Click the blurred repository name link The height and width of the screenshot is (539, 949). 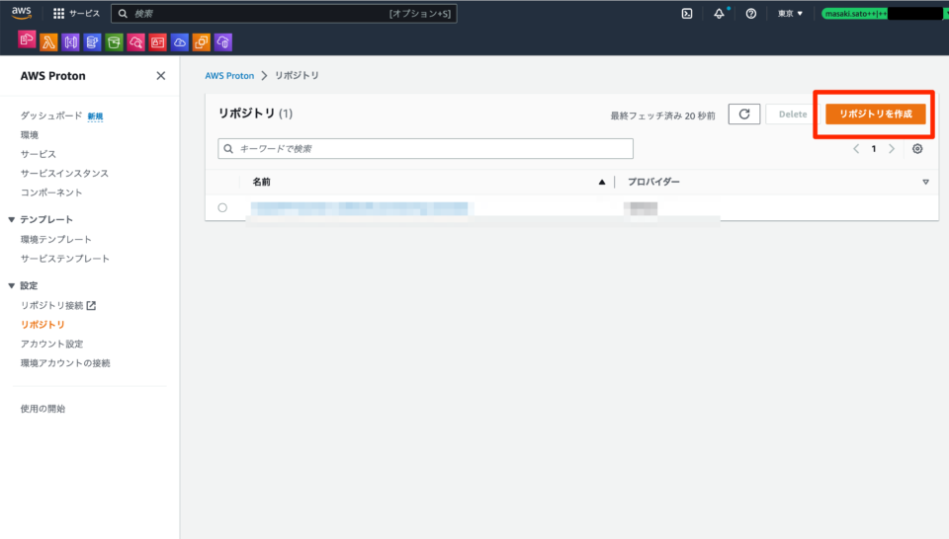pos(360,208)
